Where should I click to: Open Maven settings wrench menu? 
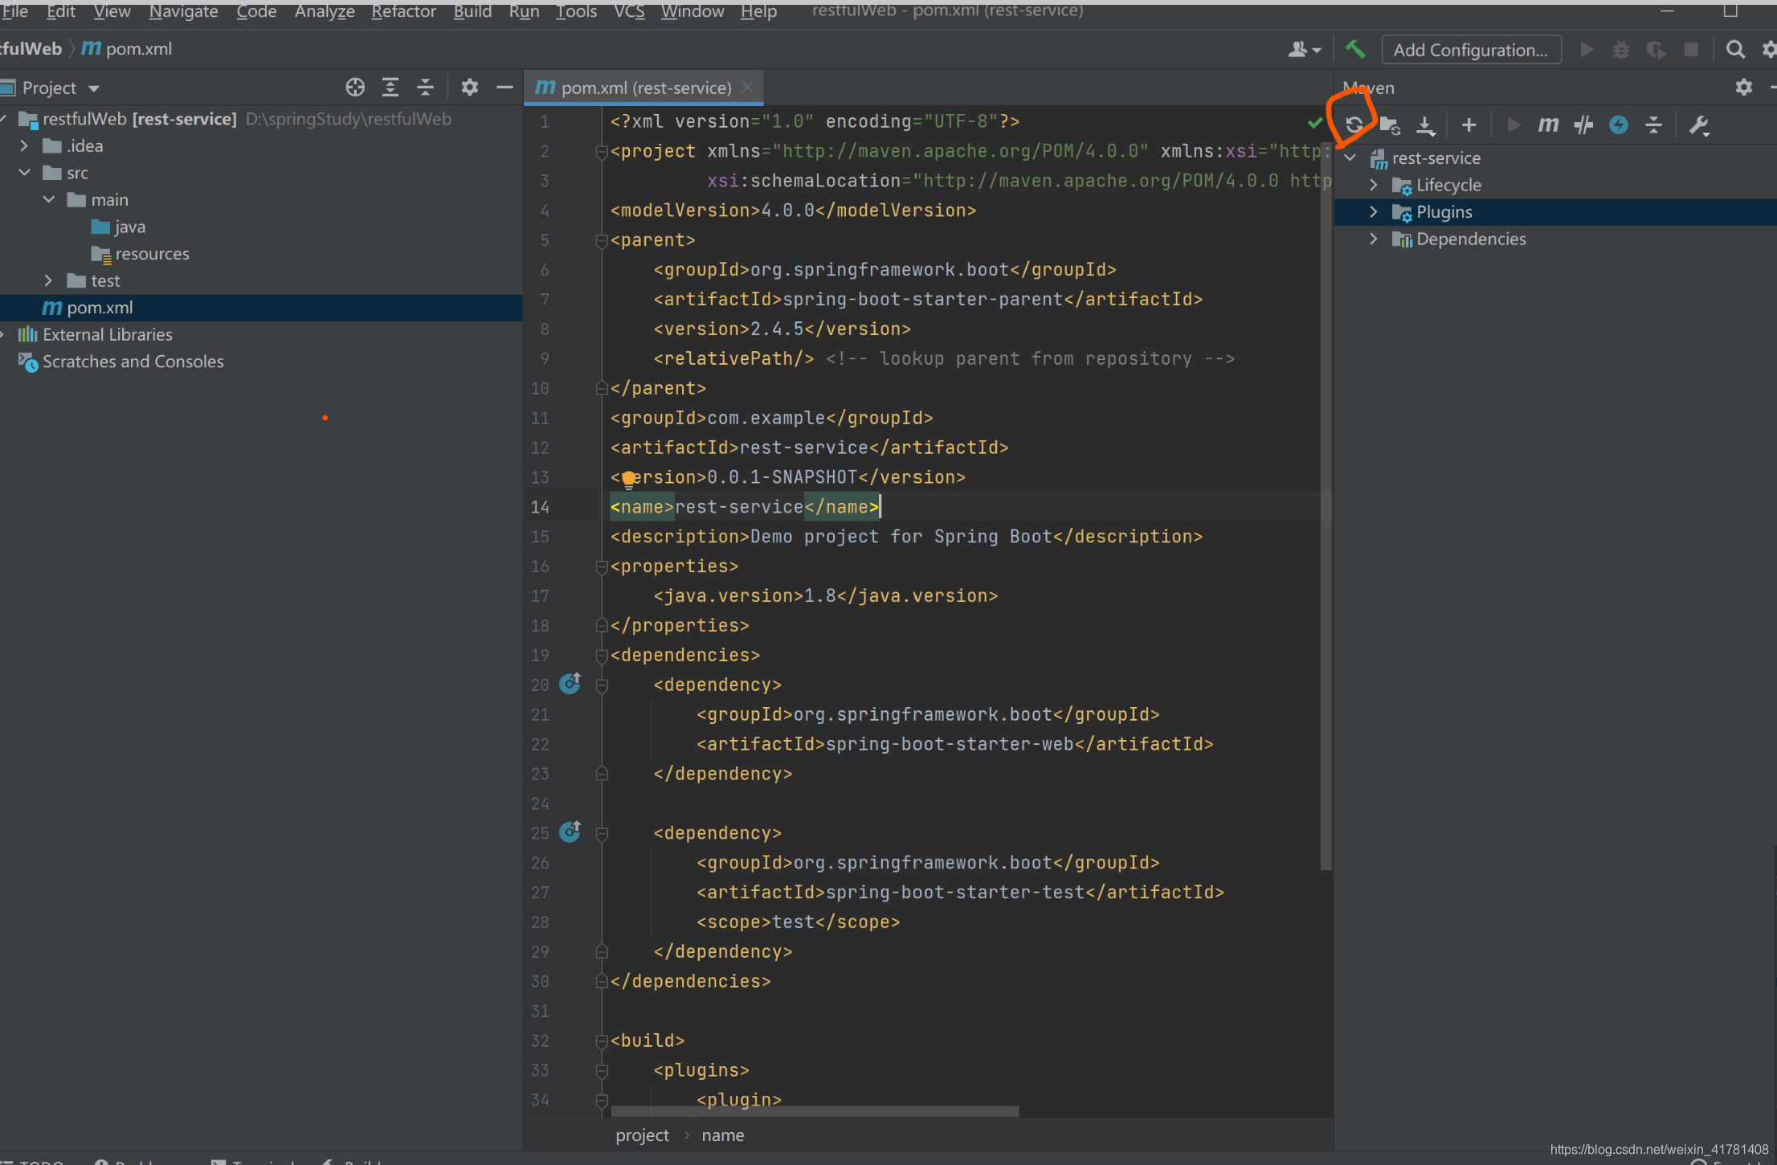(x=1699, y=125)
